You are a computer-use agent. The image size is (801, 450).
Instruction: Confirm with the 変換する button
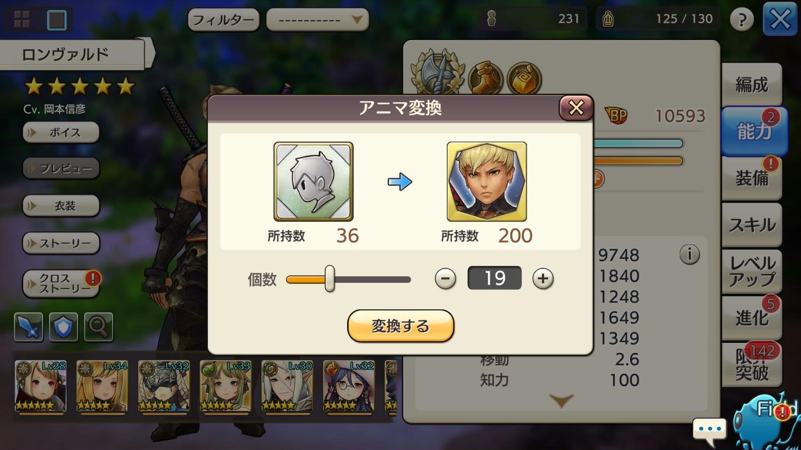(x=400, y=326)
